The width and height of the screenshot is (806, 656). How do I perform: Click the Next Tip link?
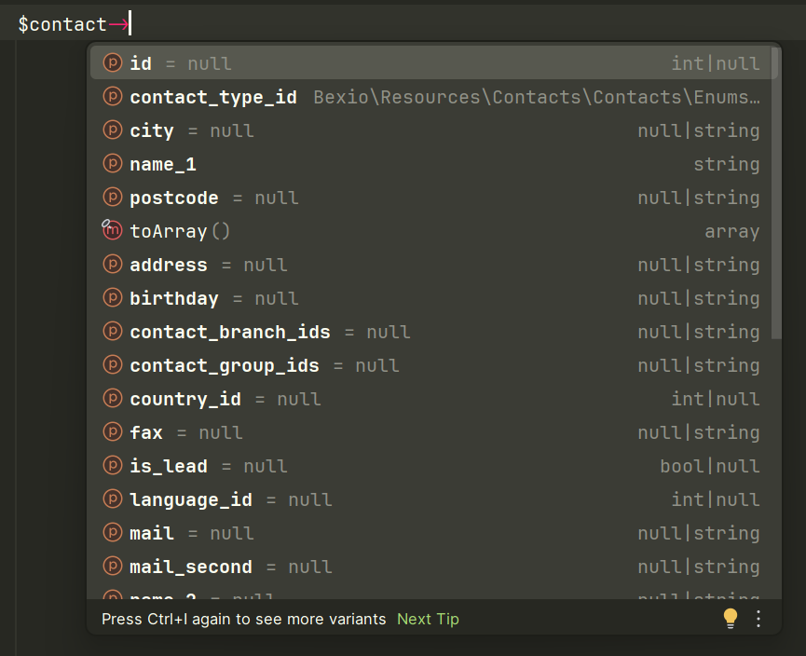coord(428,619)
